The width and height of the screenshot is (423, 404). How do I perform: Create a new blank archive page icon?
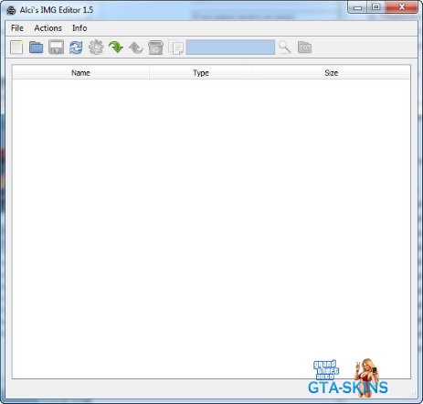(16, 48)
